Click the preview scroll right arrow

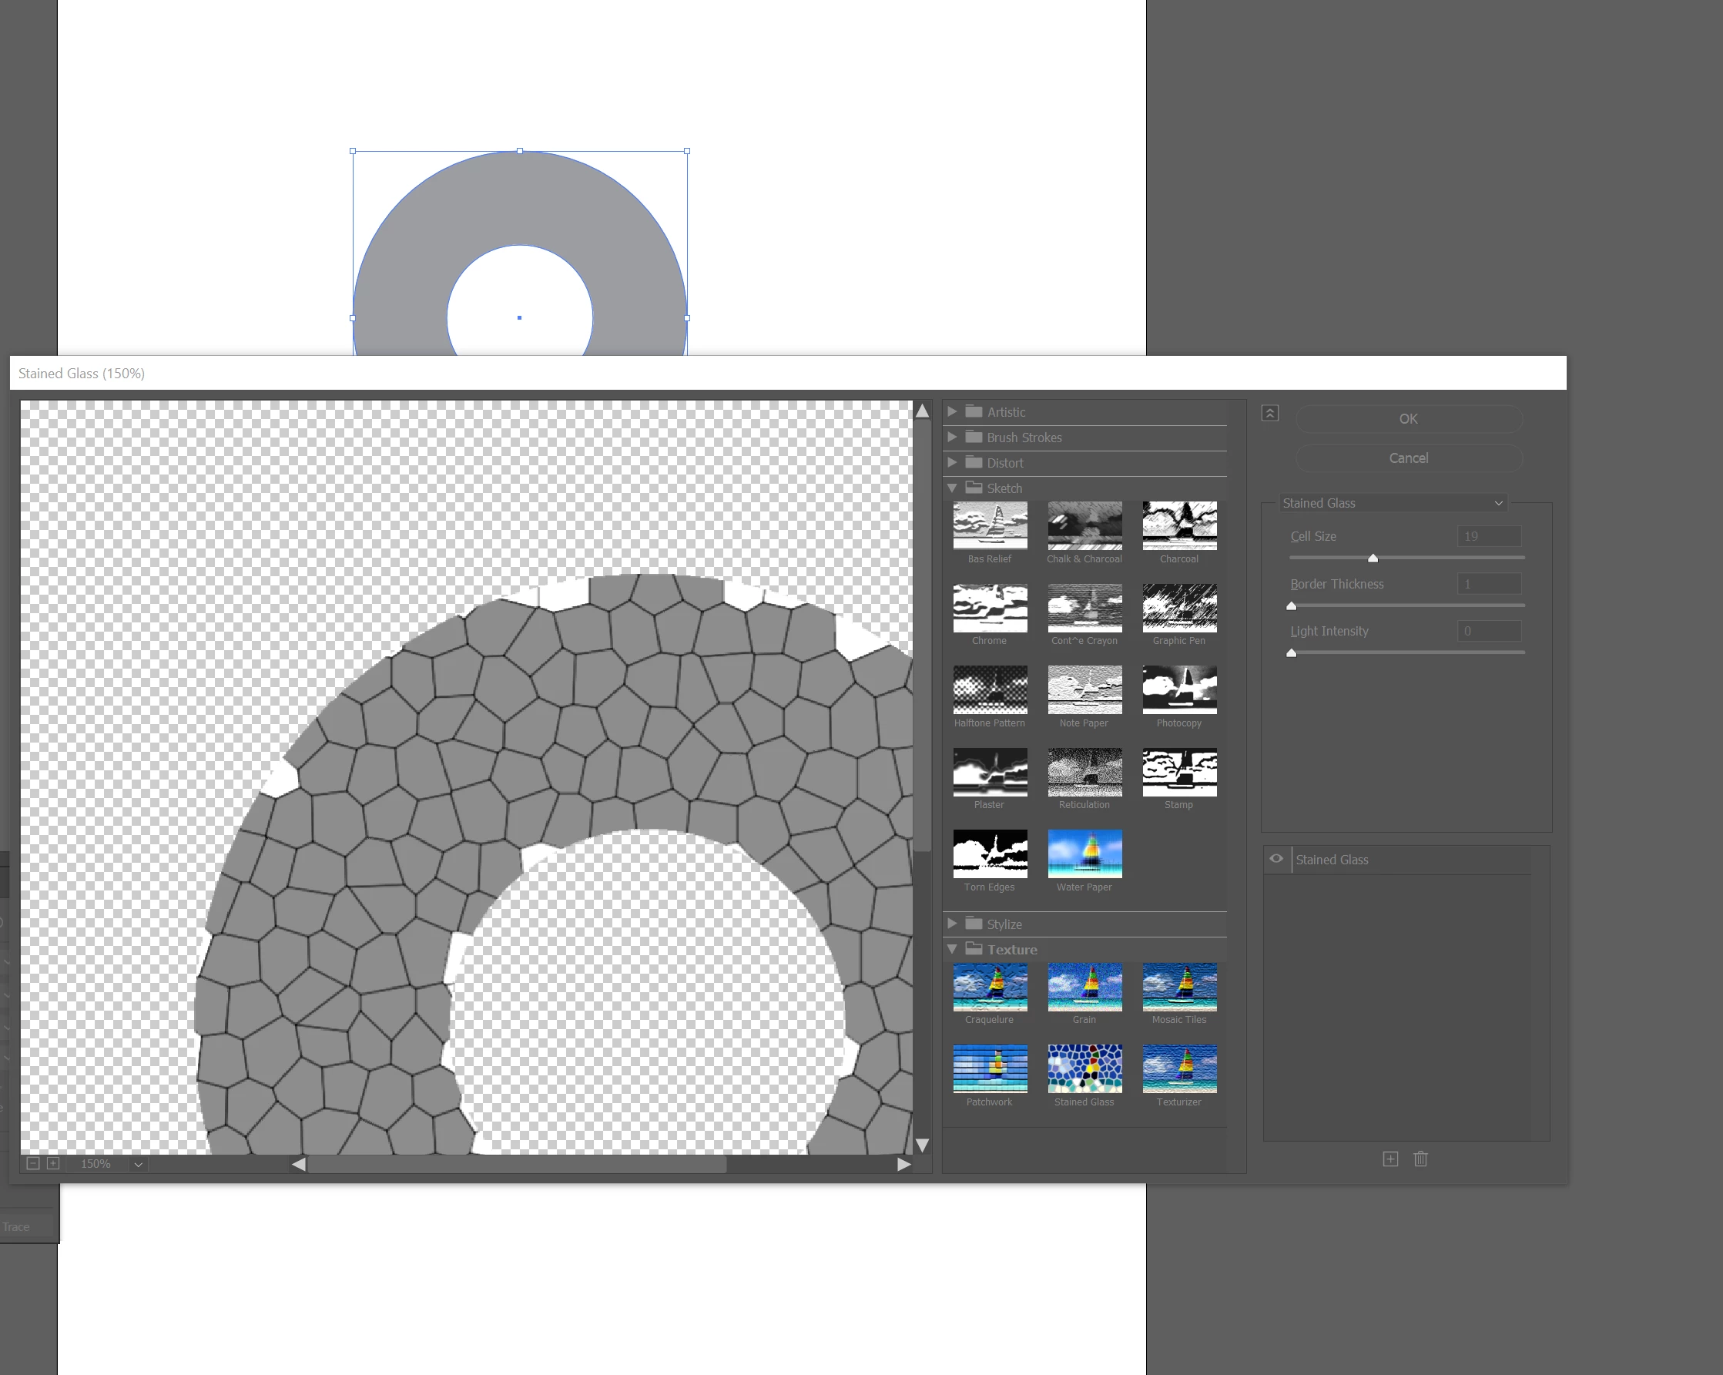[x=903, y=1165]
